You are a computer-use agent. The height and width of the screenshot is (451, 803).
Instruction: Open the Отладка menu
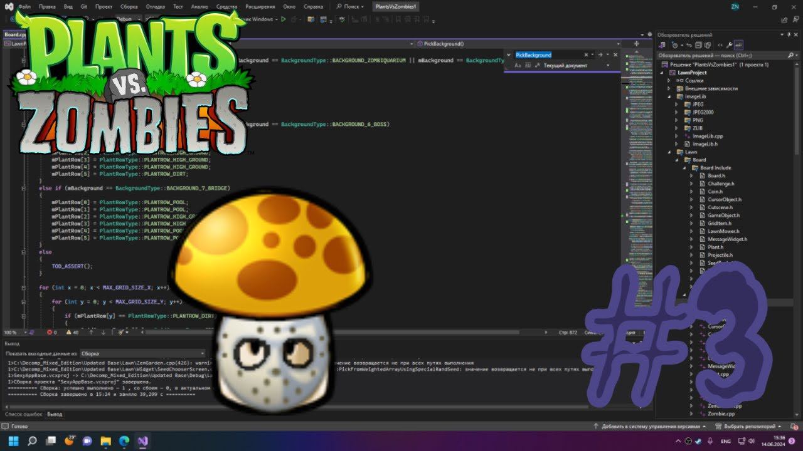point(155,6)
